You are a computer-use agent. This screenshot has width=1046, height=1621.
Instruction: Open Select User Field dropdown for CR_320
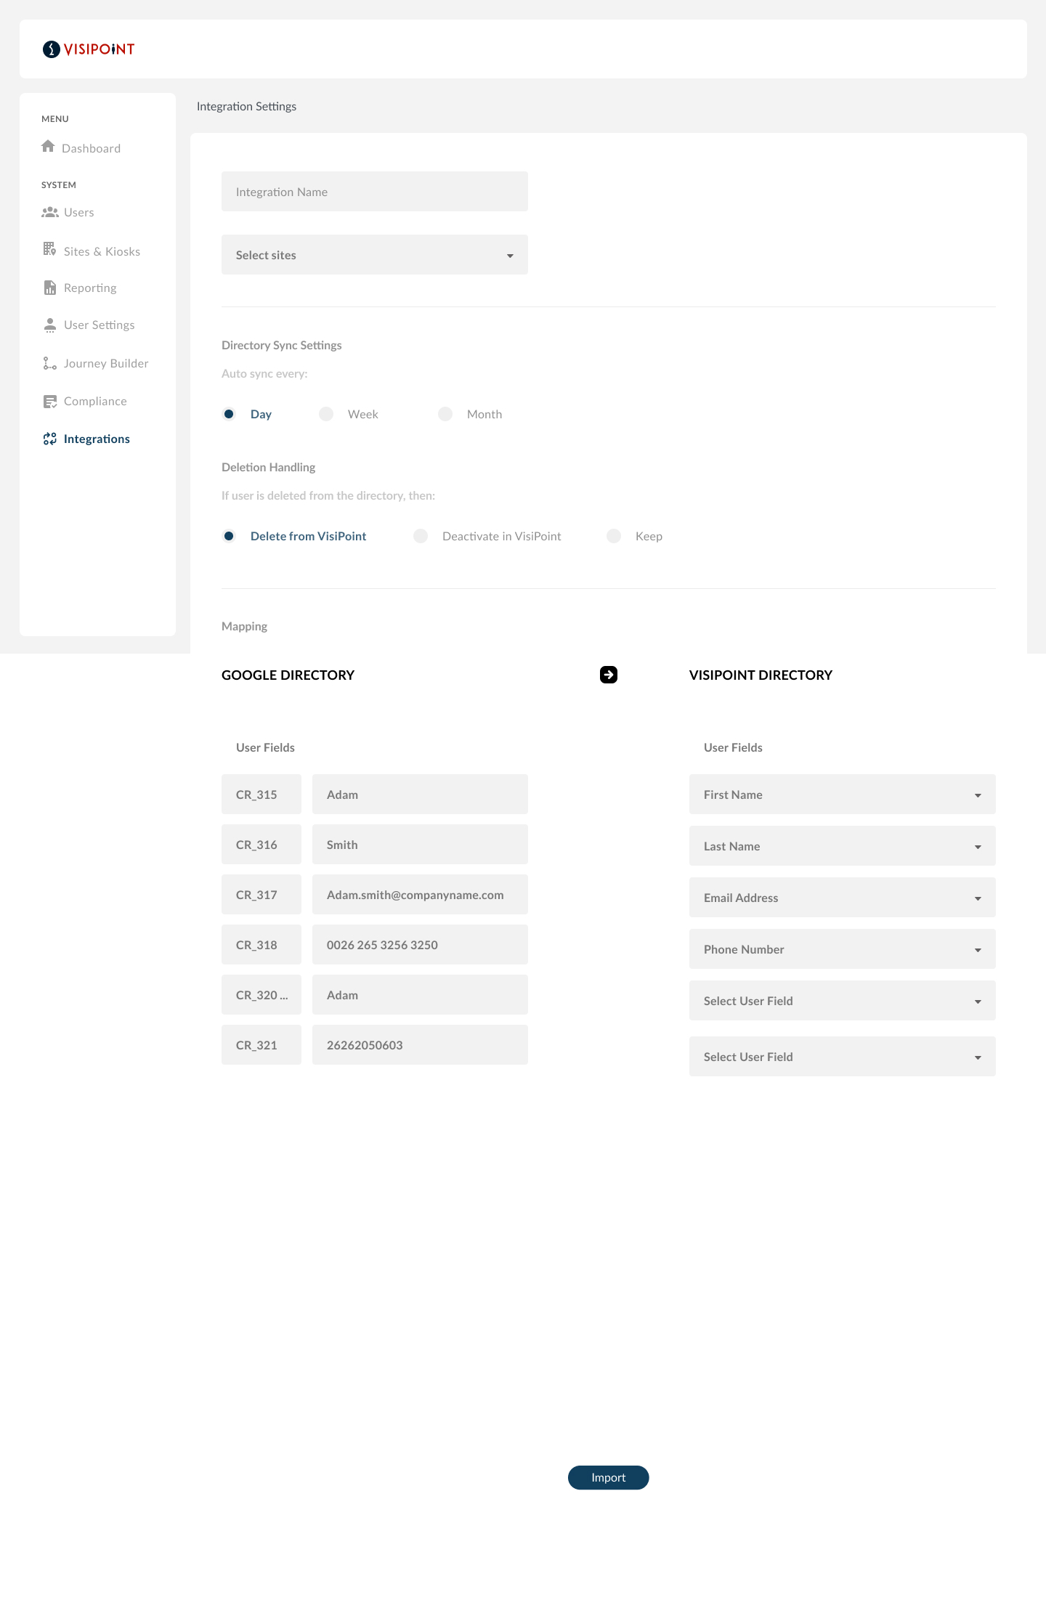click(843, 1001)
